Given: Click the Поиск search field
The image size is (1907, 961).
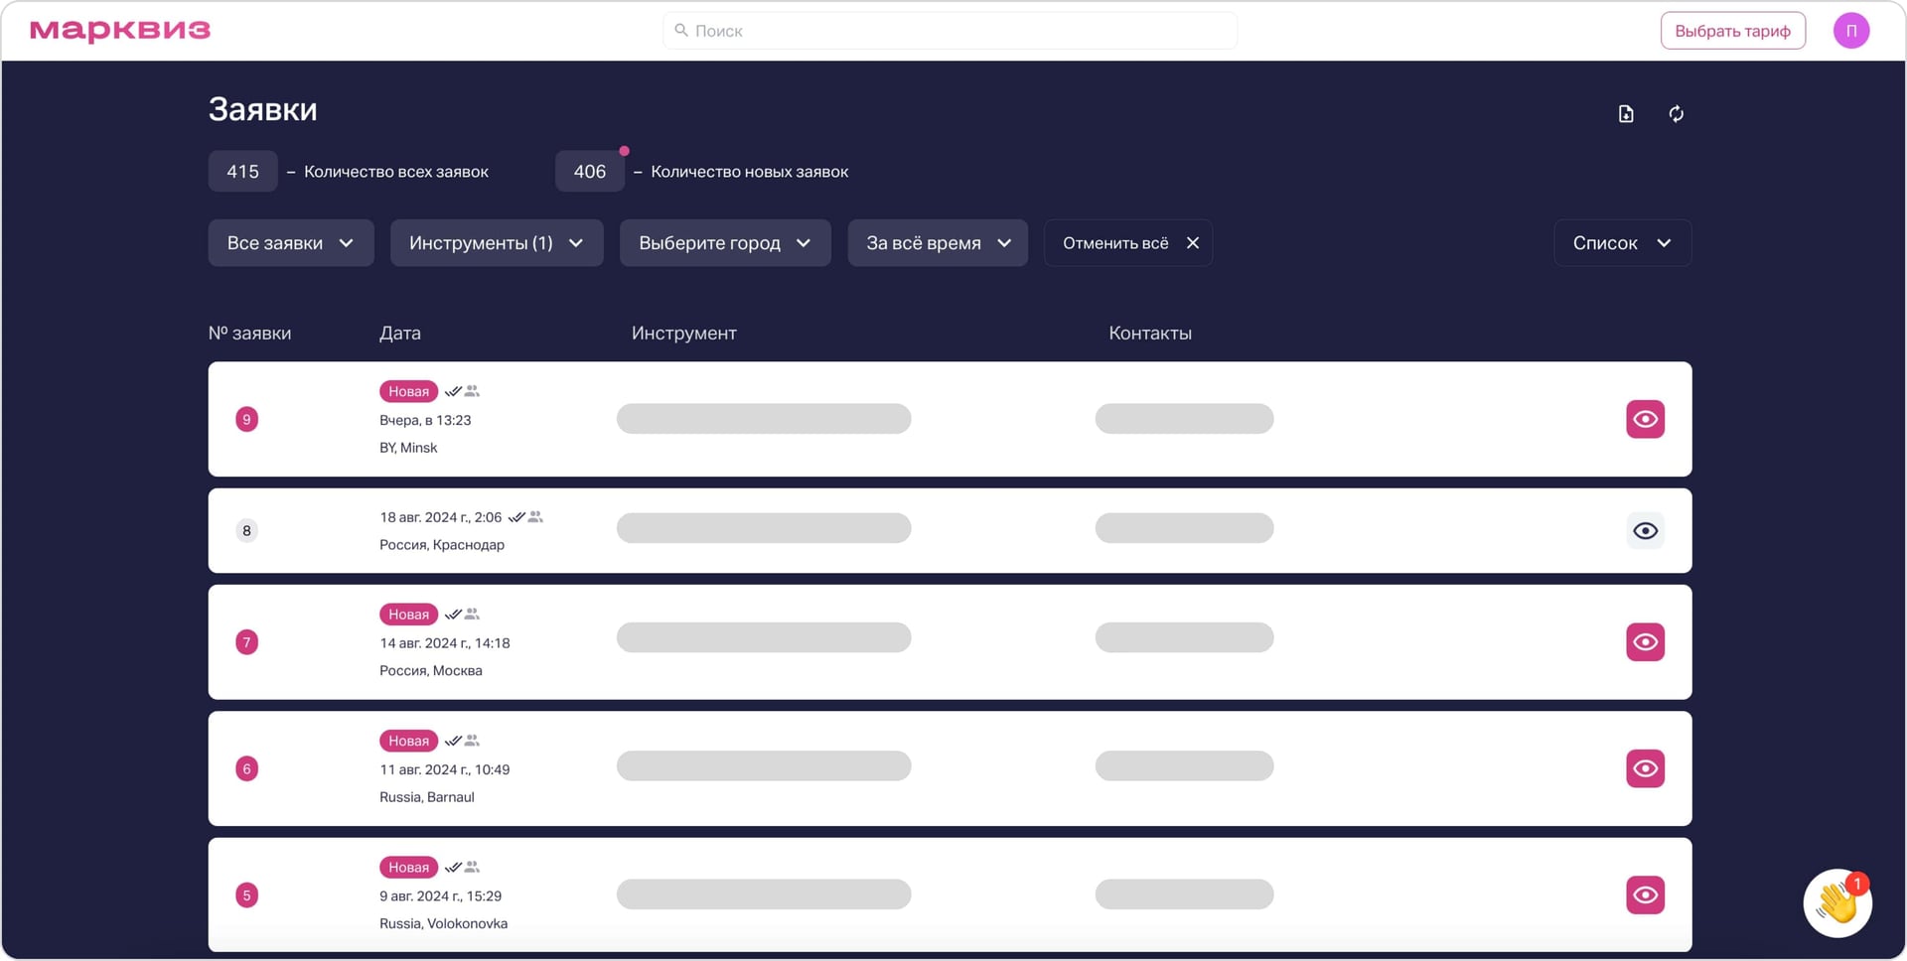Looking at the screenshot, I should pyautogui.click(x=950, y=30).
